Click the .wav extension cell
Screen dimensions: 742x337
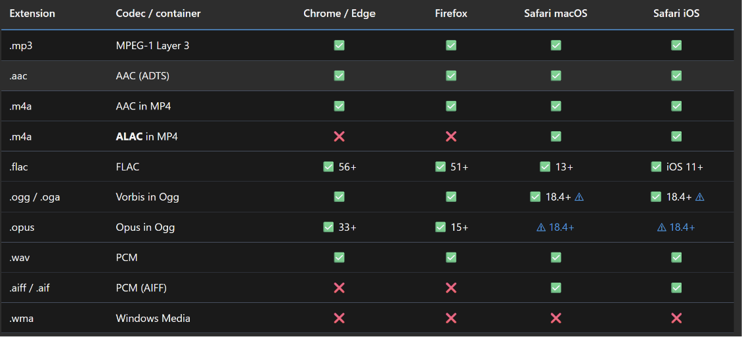[20, 258]
